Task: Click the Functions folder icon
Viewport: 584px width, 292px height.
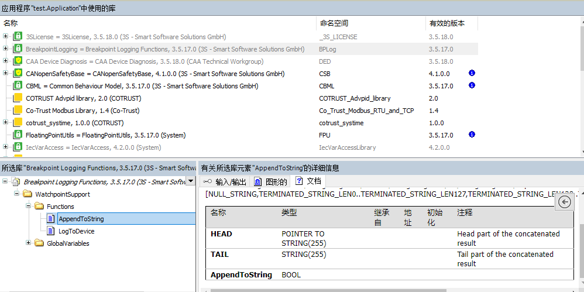Action: 39,207
